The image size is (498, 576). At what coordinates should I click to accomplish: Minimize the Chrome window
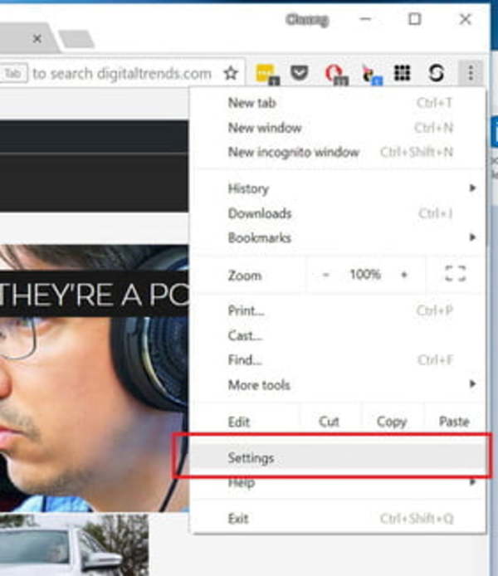[365, 19]
